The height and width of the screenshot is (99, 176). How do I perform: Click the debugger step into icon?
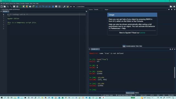(43, 7)
